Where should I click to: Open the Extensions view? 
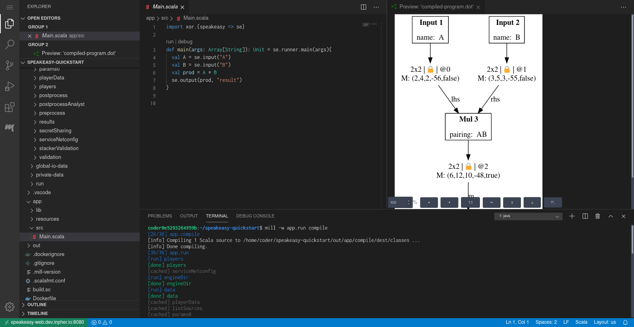coord(10,107)
